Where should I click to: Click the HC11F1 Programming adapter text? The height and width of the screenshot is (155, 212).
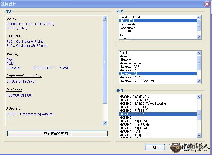click(30, 114)
